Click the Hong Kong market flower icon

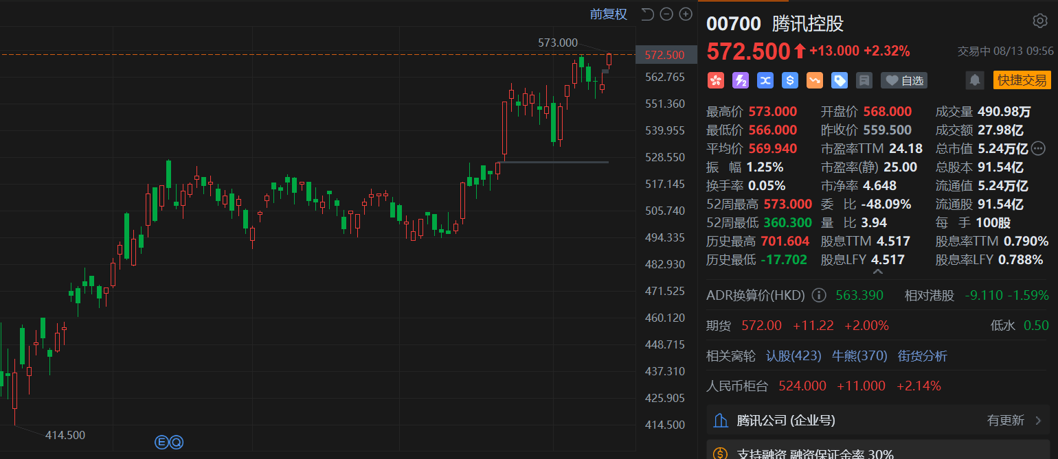(716, 80)
